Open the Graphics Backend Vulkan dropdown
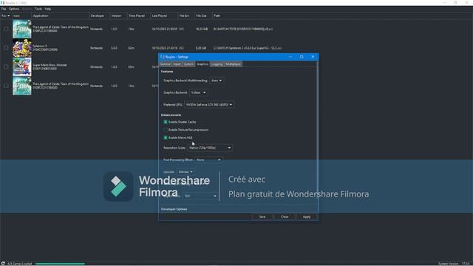Screen dimensions: 473x266 coord(199,92)
